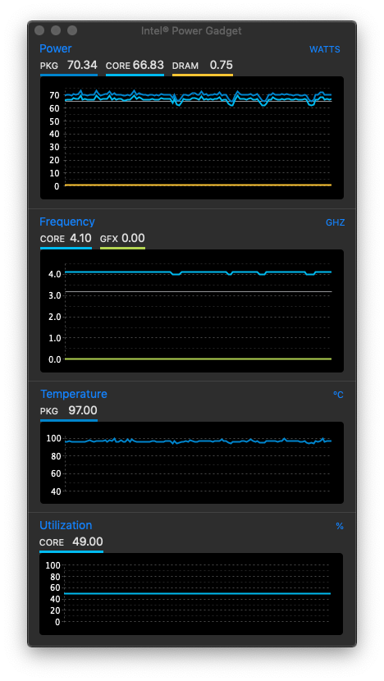Click the Intel Power Gadget window title
The height and width of the screenshot is (681, 384).
[x=191, y=31]
